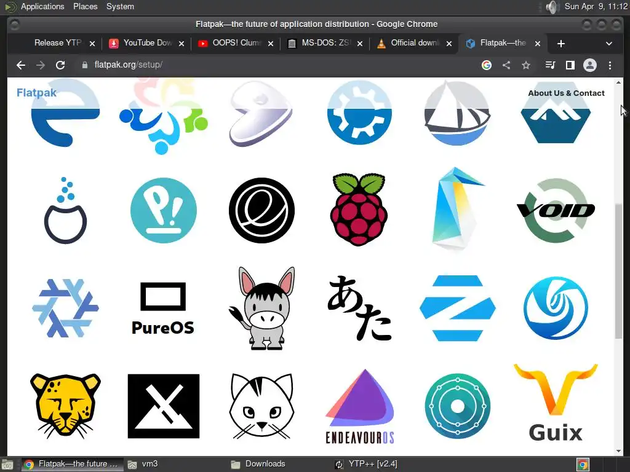630x472 pixels.
Task: Click the show desktop taskbar button
Action: point(7,465)
